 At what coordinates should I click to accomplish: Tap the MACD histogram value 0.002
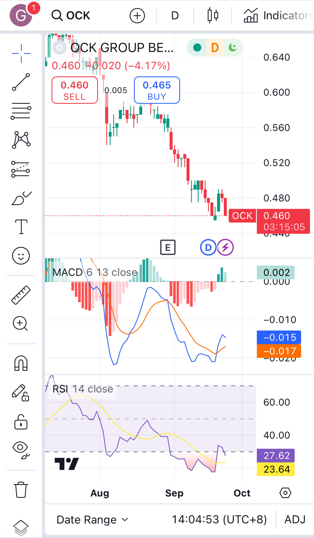(276, 273)
